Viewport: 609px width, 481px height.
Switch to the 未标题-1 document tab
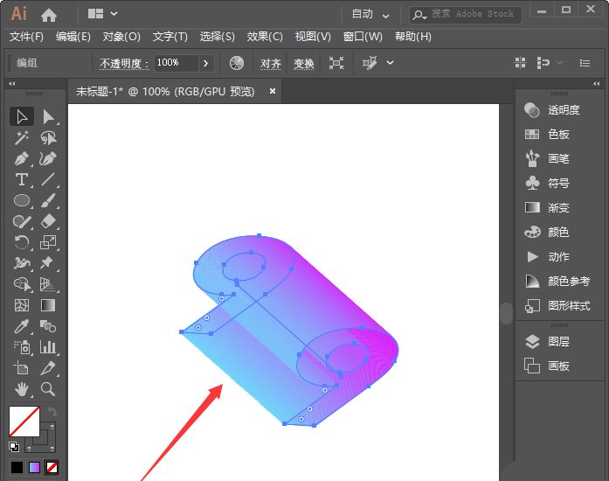click(x=165, y=91)
